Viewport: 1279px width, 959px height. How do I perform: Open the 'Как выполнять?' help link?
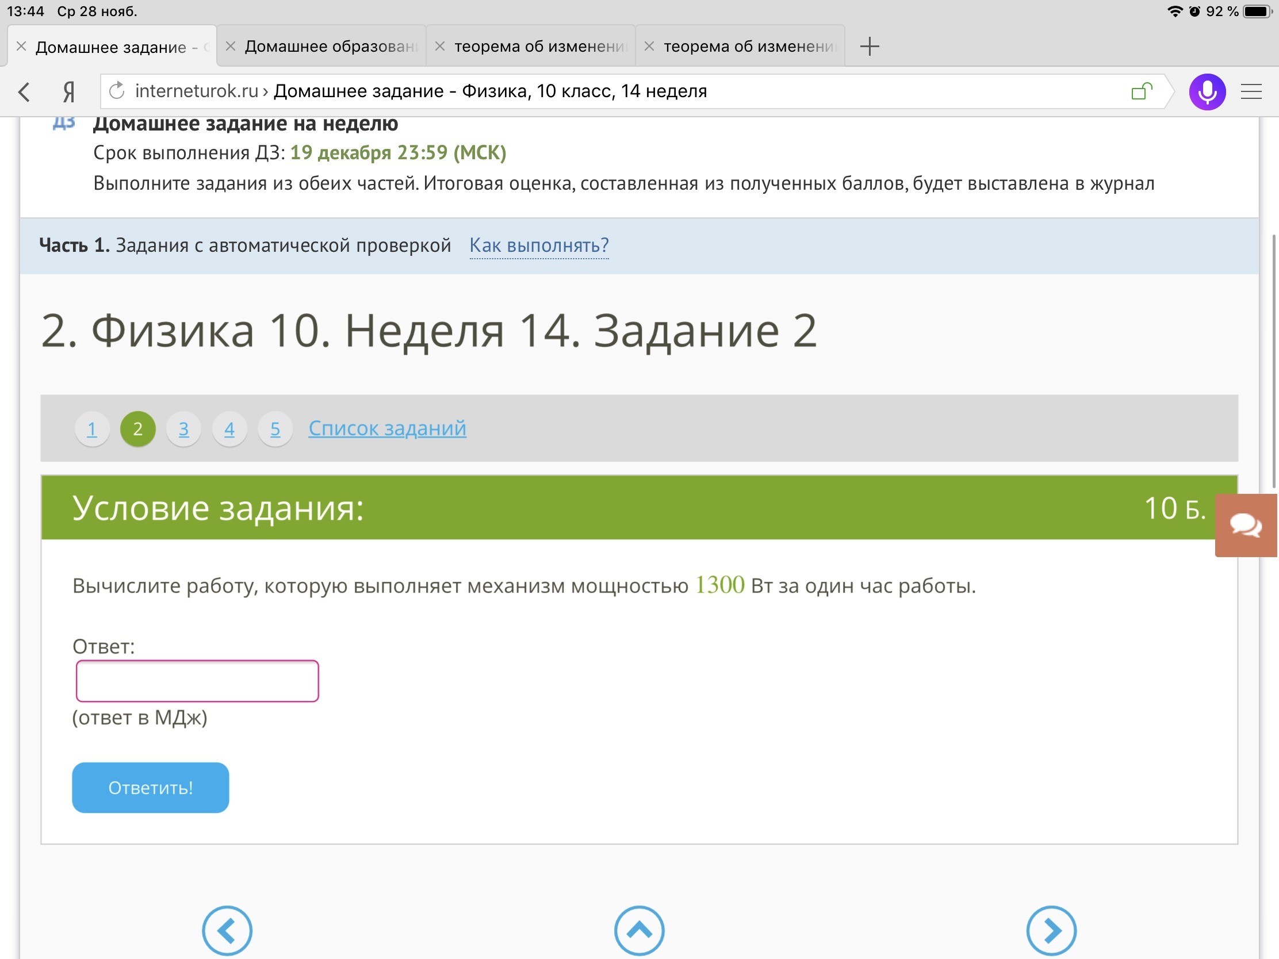539,245
